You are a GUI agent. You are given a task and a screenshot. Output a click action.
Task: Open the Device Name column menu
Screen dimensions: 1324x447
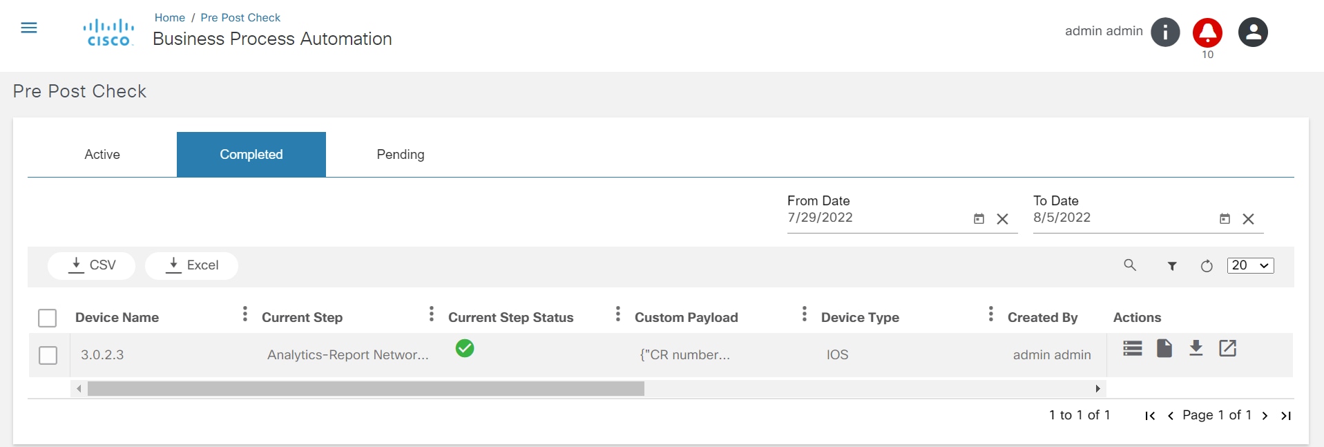(x=245, y=314)
